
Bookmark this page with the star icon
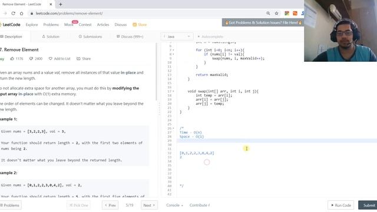pyautogui.click(x=276, y=14)
